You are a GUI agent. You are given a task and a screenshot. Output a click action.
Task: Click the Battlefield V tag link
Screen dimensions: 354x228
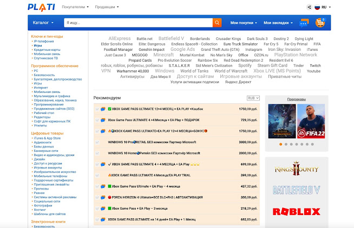tap(171, 38)
